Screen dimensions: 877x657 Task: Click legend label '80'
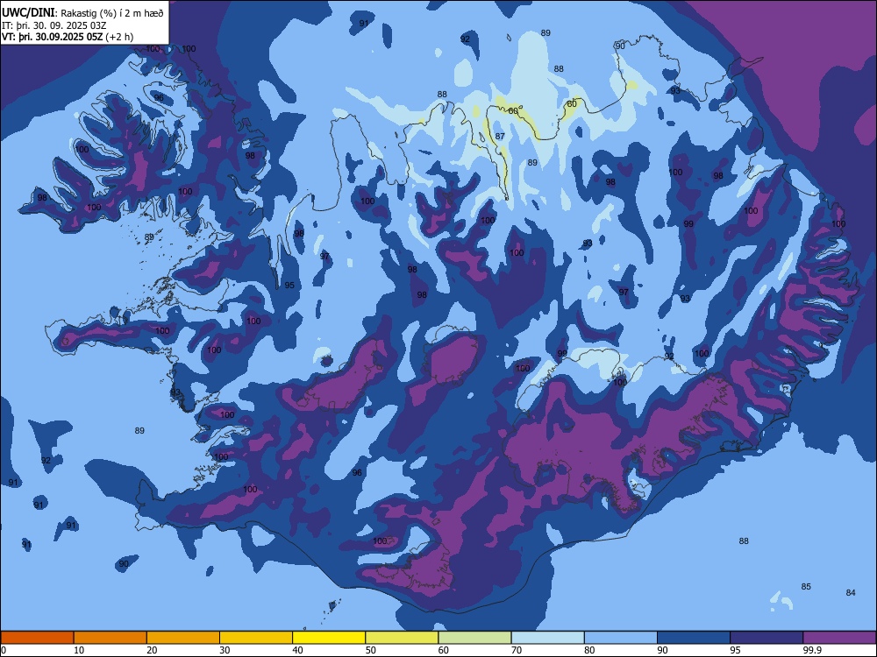click(589, 650)
